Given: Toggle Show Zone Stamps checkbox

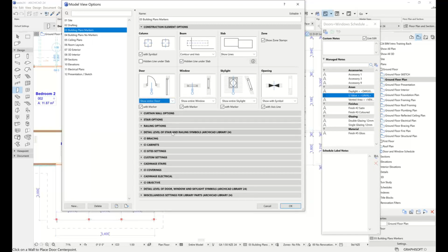Looking at the screenshot, I should click(263, 40).
